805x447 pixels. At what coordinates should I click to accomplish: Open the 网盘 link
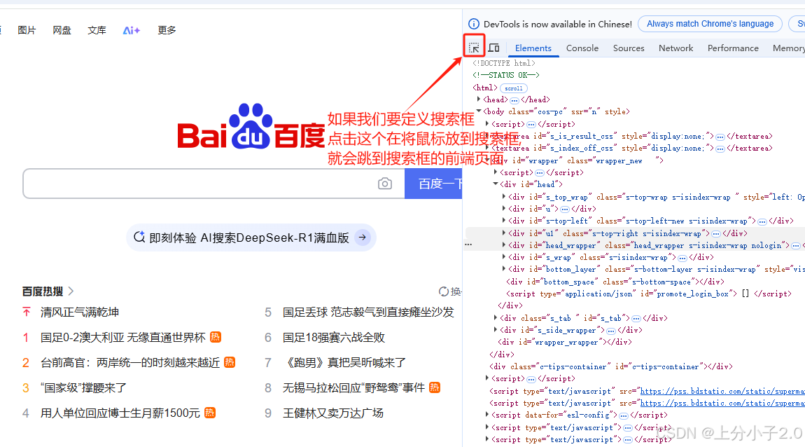[62, 30]
